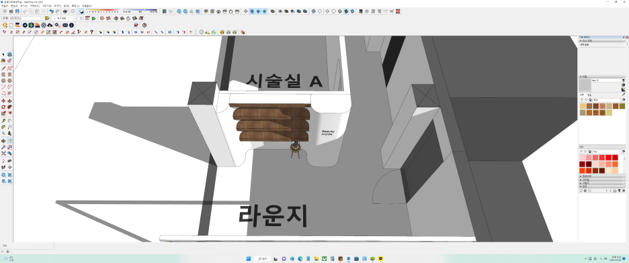Select the Rotate tool
This screenshot has height=263, width=629.
pos(3,107)
